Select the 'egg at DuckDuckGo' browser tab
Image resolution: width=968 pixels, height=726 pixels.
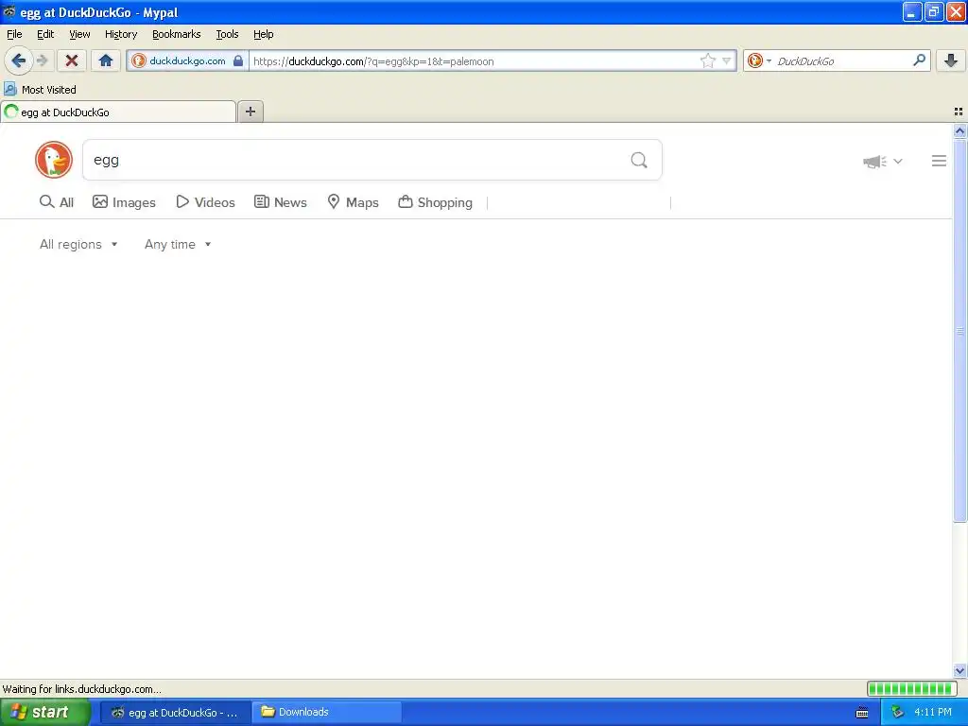tap(118, 112)
